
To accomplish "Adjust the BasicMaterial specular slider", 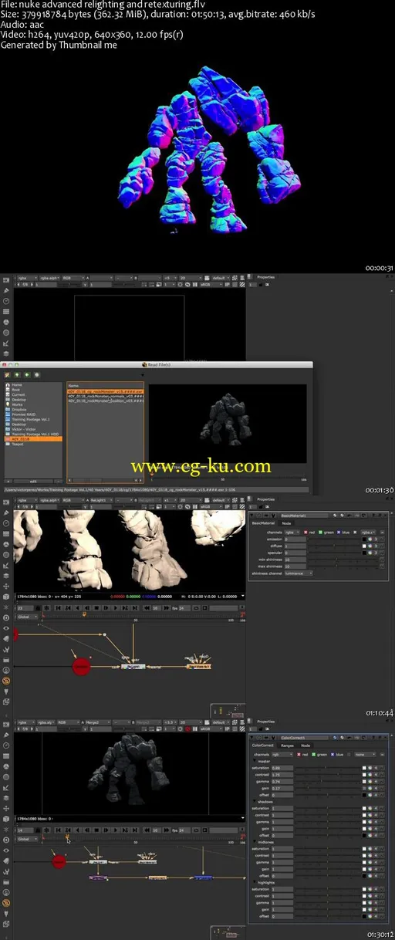I will (333, 553).
